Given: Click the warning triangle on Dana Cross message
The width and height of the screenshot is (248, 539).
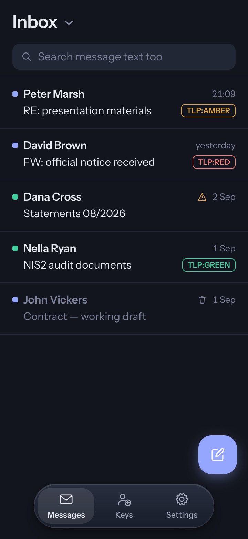Looking at the screenshot, I should click(202, 197).
